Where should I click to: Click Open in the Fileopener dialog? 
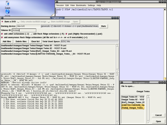(x=158, y=121)
